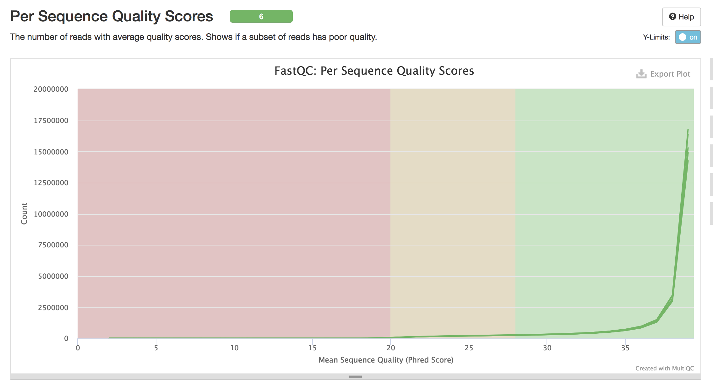
Task: Click the FastQC plot title text
Action: pos(374,71)
